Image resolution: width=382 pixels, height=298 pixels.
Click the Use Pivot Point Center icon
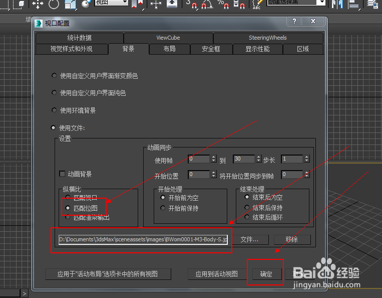coord(137,4)
